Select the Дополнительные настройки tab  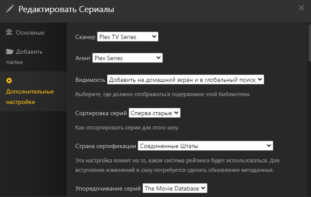pos(29,97)
